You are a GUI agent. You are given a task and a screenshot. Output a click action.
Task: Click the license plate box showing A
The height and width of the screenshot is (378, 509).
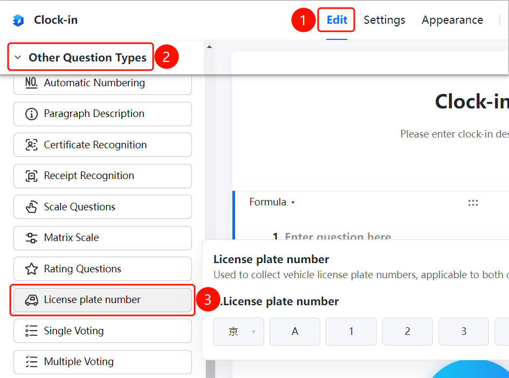295,332
